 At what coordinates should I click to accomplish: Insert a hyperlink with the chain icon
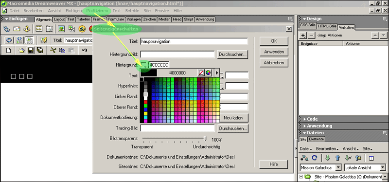click(6, 29)
